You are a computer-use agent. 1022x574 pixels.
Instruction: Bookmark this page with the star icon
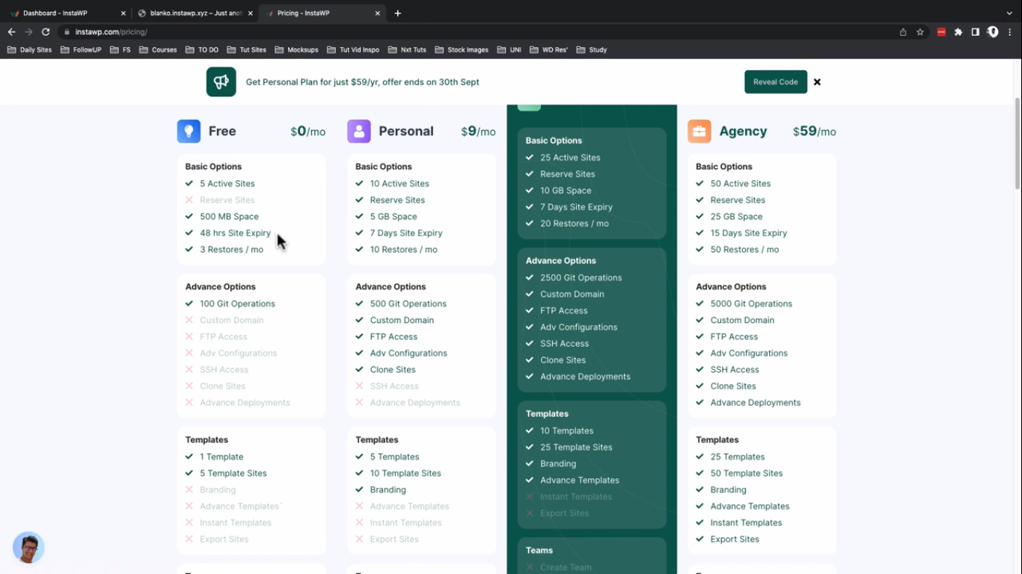(x=920, y=32)
